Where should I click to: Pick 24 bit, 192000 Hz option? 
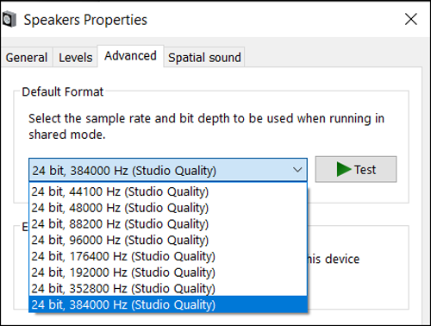(x=168, y=273)
